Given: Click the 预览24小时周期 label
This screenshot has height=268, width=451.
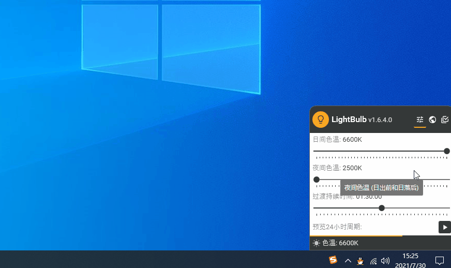Looking at the screenshot, I should click(337, 227).
